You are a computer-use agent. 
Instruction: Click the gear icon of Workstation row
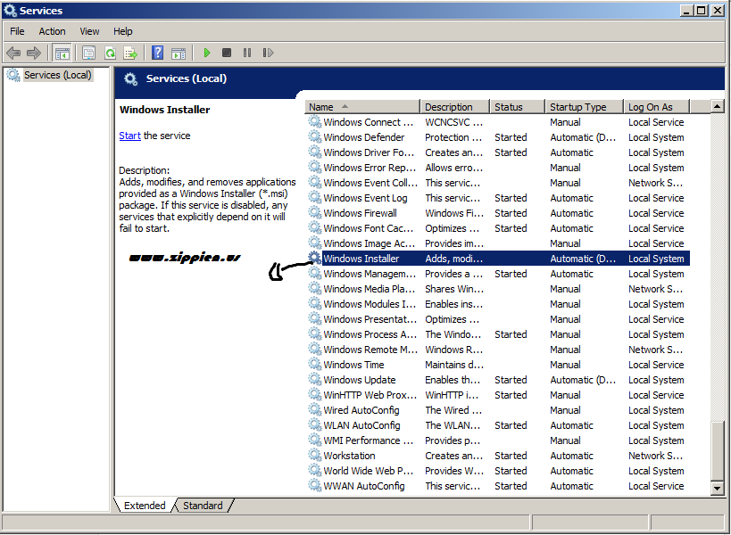[315, 455]
